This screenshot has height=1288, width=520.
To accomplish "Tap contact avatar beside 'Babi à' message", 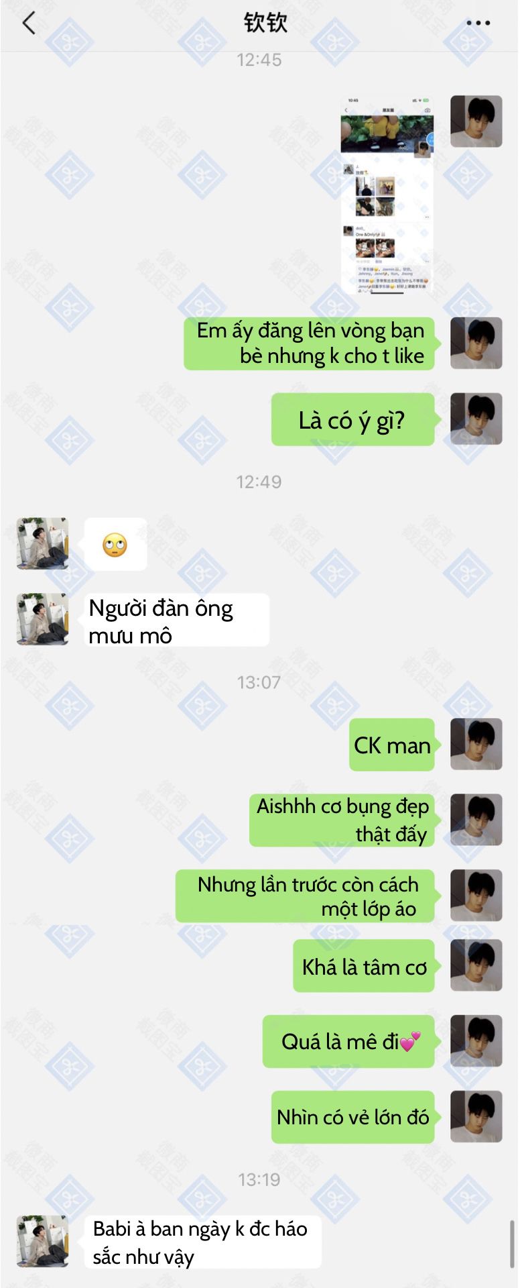I will pyautogui.click(x=42, y=1241).
